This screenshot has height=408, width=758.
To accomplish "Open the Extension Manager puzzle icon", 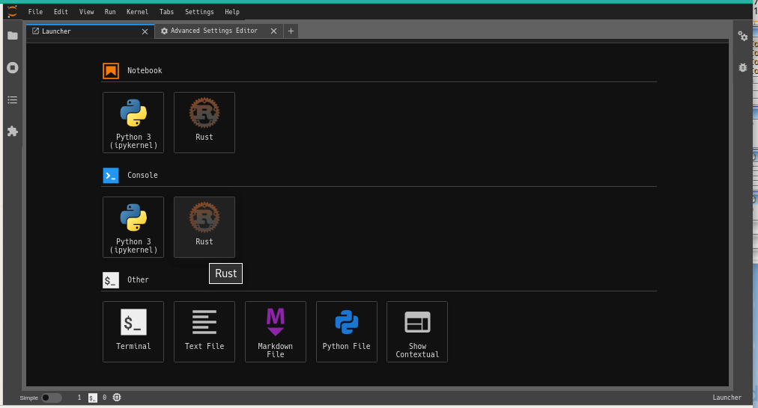I will [13, 132].
